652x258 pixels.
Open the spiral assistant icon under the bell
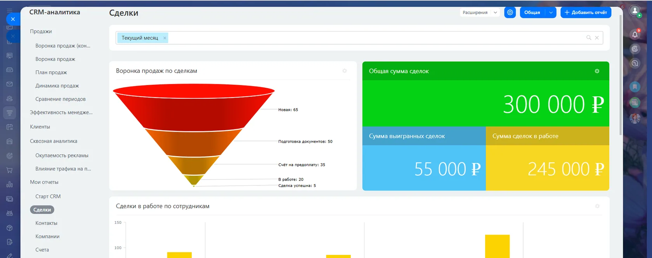(635, 49)
